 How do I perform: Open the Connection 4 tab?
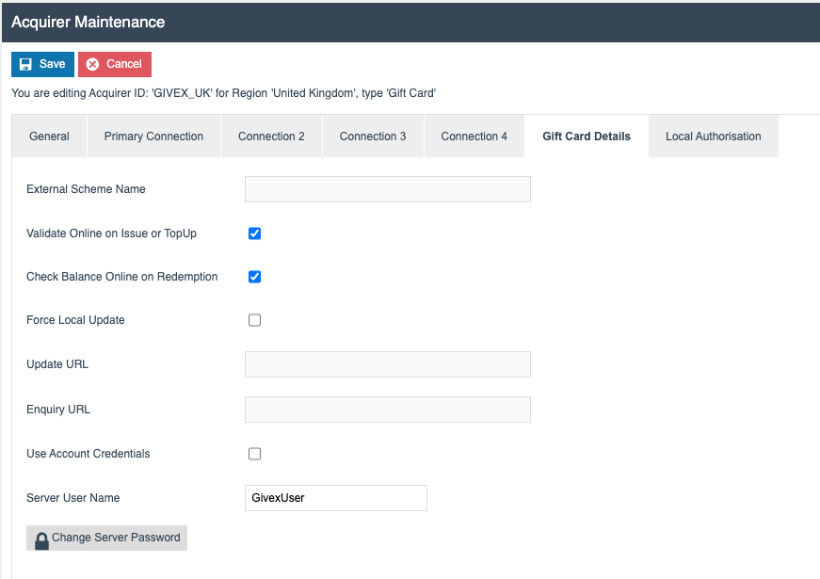(474, 136)
